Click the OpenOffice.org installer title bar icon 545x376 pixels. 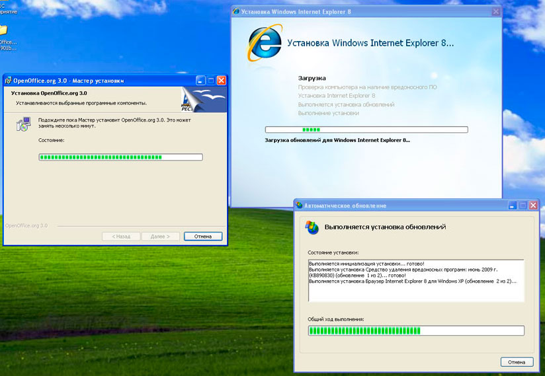[x=9, y=81]
